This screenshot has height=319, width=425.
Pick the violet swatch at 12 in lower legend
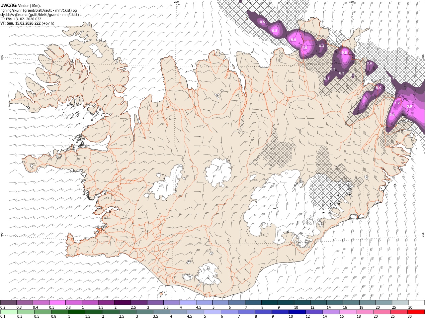coord(314,312)
